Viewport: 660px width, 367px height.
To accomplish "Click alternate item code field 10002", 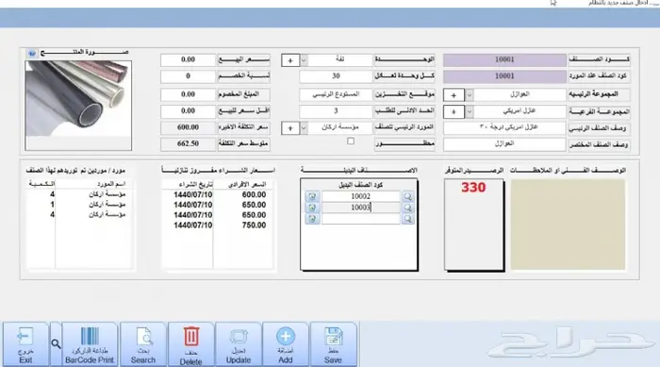I will (361, 196).
